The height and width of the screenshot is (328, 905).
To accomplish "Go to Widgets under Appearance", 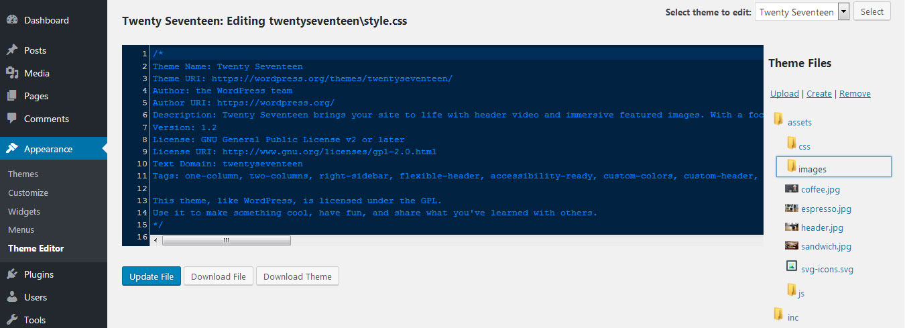I will [x=24, y=211].
